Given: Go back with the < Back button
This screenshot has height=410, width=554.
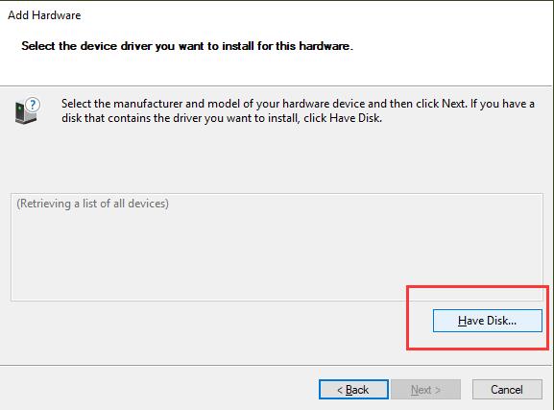Looking at the screenshot, I should (x=353, y=390).
